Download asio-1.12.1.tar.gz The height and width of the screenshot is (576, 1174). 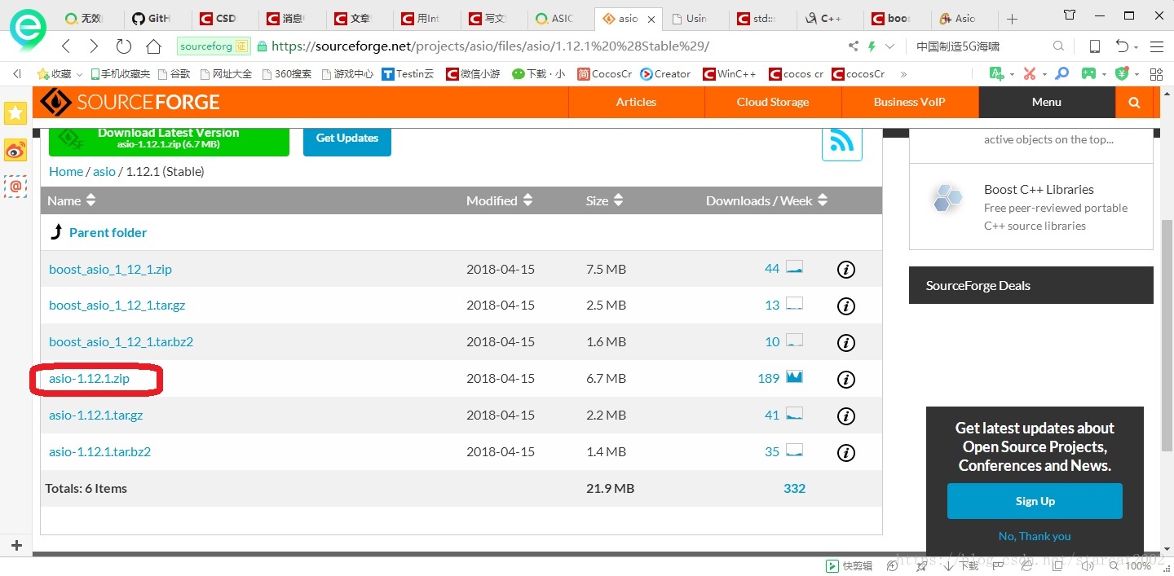95,416
